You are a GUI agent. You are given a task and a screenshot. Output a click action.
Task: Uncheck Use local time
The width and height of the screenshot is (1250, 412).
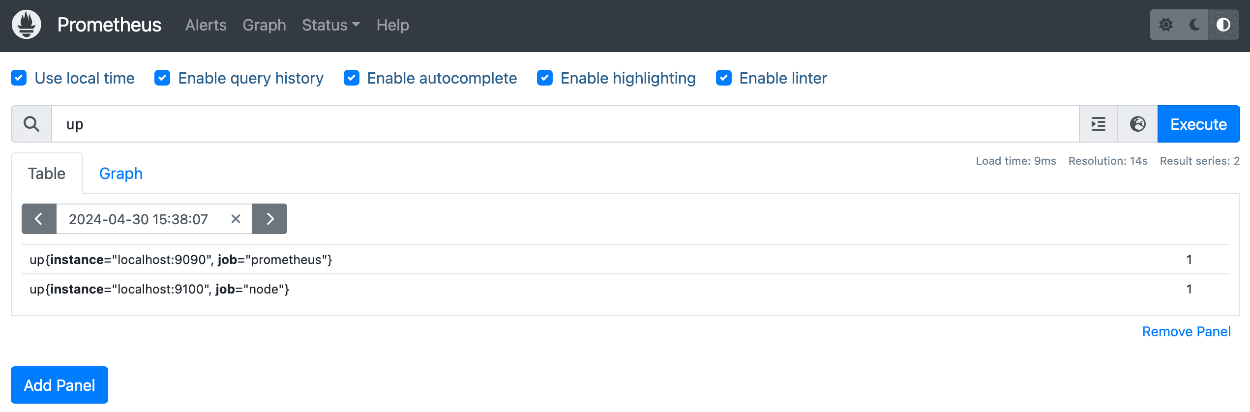[19, 78]
